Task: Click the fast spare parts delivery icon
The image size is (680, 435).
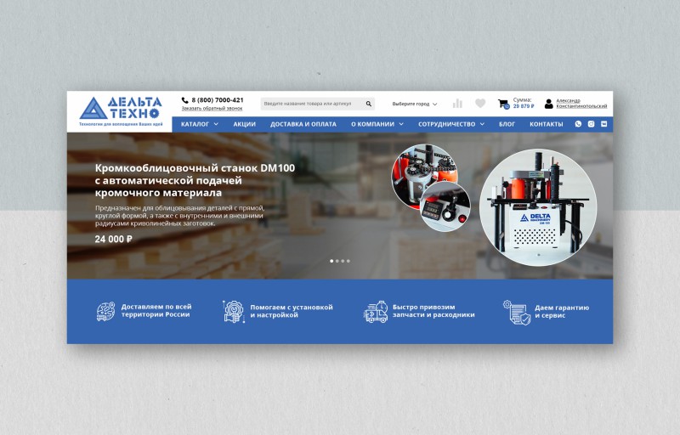Action: click(x=376, y=312)
